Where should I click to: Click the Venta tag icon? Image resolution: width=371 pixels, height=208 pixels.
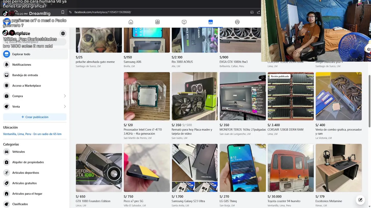pos(6,107)
